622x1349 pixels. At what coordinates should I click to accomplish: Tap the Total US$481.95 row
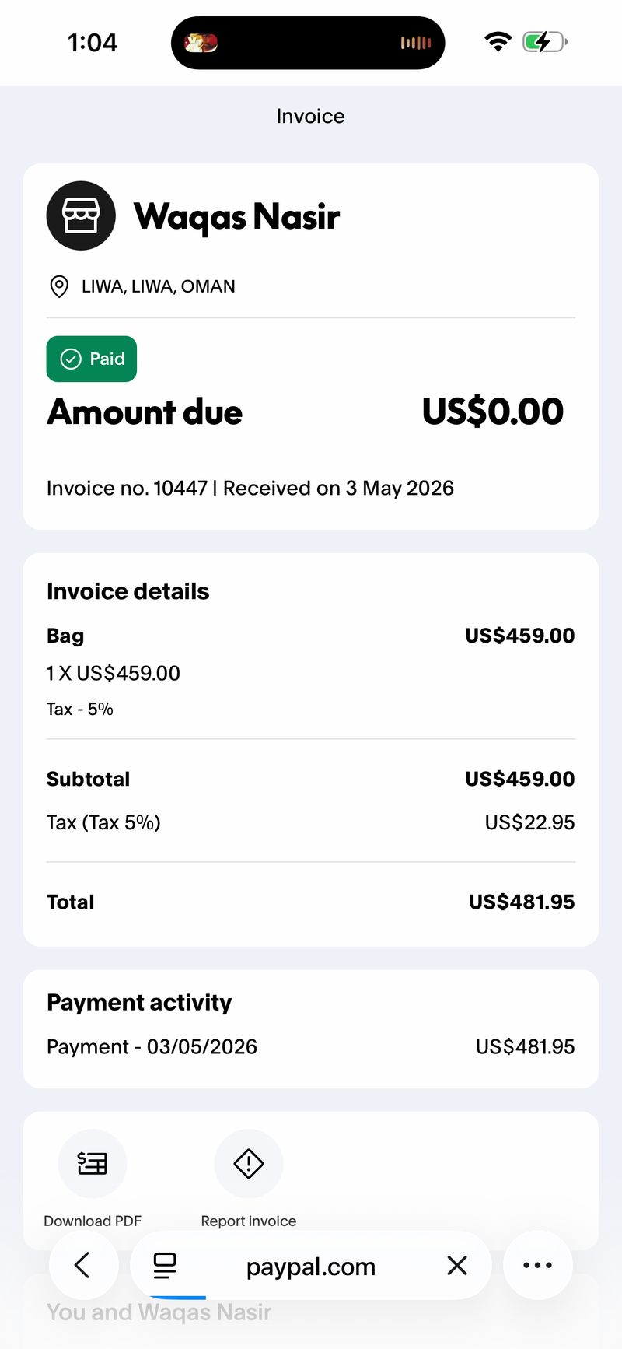point(311,902)
